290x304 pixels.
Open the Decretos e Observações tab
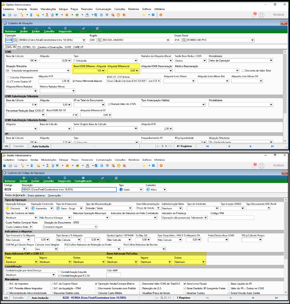point(50,47)
